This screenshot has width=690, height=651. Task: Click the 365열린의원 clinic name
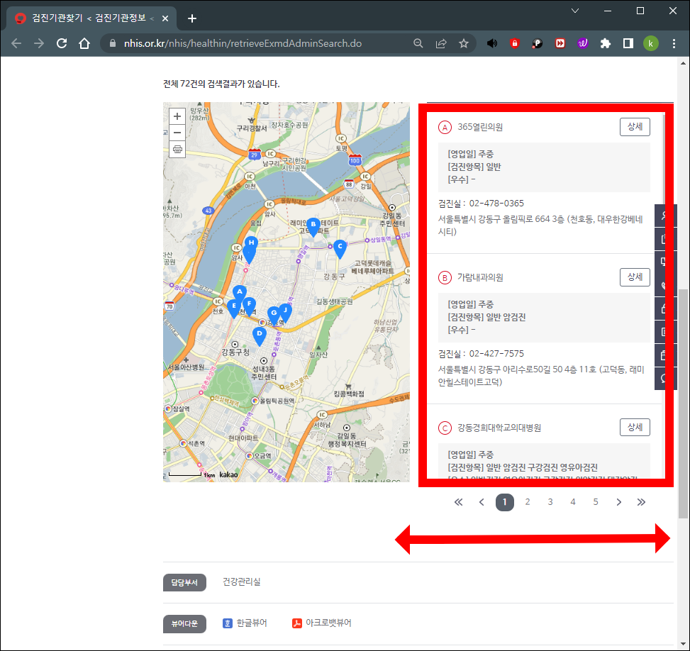[480, 127]
